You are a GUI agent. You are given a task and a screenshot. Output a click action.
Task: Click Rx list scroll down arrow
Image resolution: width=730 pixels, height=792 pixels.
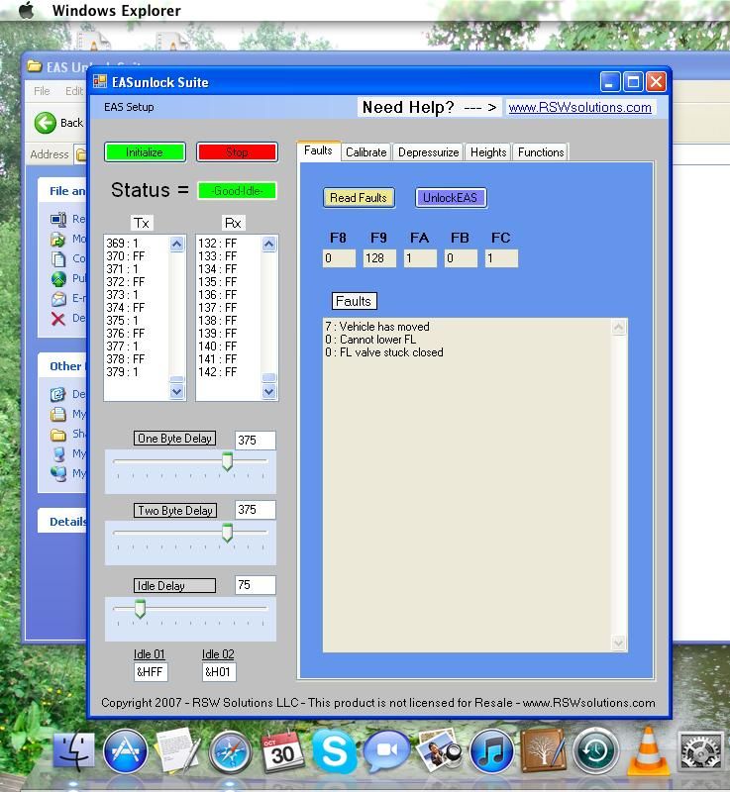pos(269,391)
